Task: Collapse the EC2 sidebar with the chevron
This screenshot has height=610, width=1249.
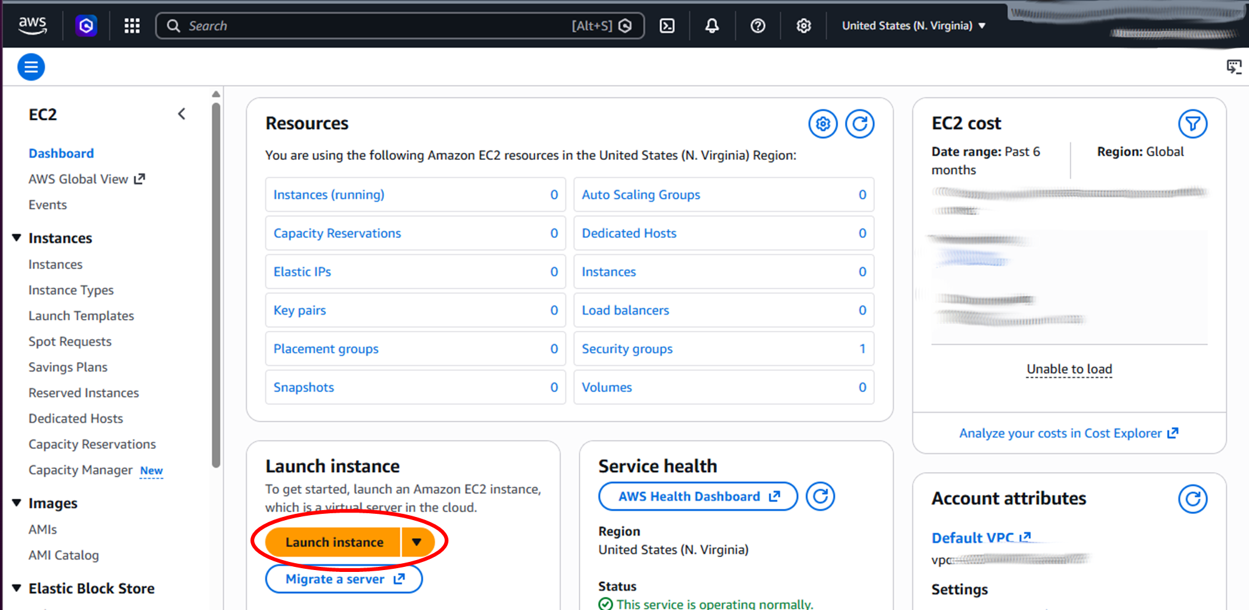Action: [182, 114]
